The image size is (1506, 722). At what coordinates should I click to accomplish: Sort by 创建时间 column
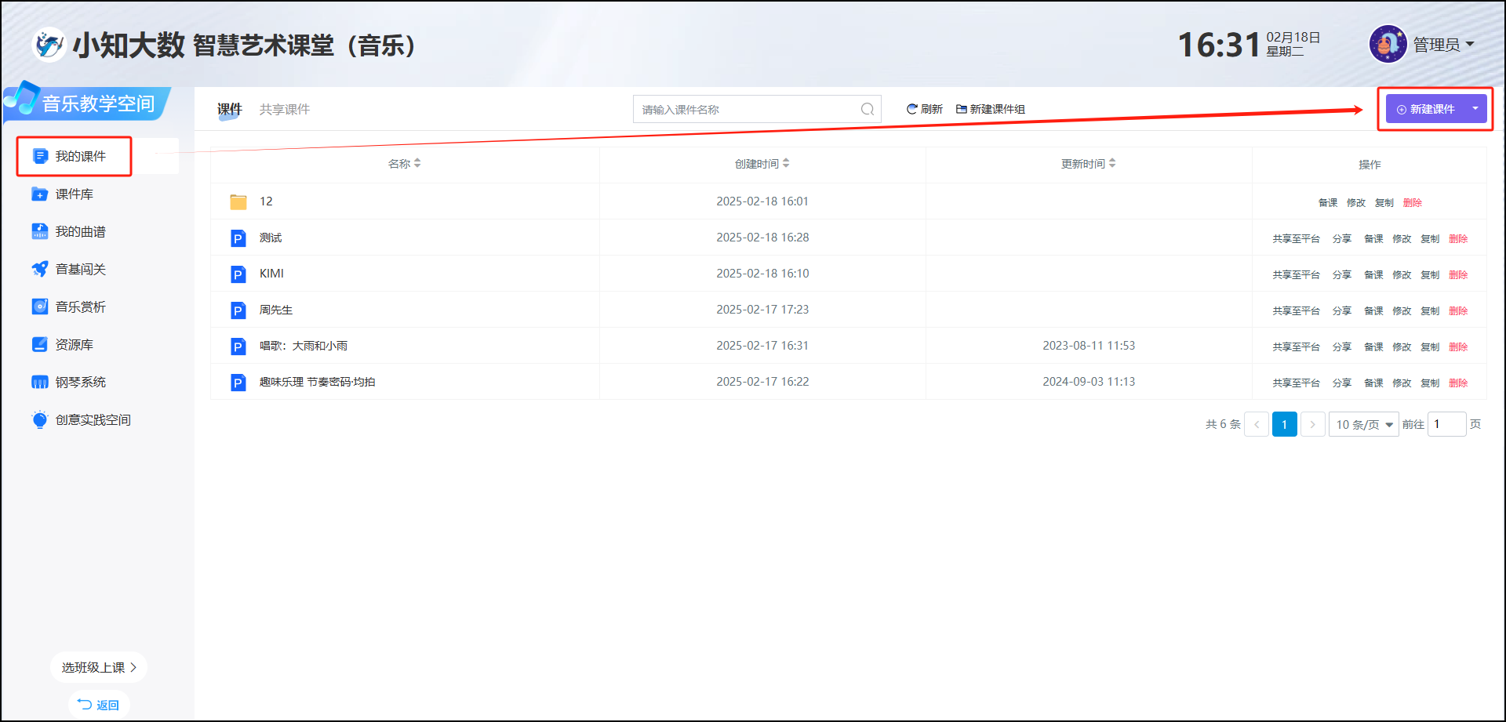coord(762,163)
